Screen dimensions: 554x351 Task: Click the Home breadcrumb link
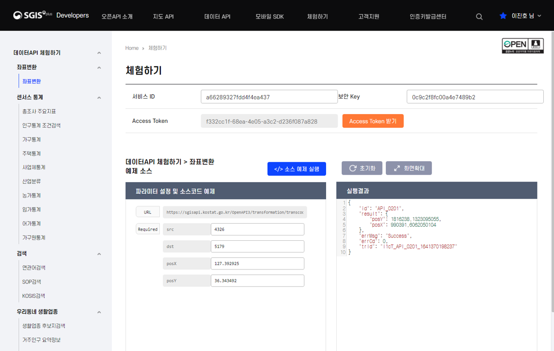pos(132,48)
